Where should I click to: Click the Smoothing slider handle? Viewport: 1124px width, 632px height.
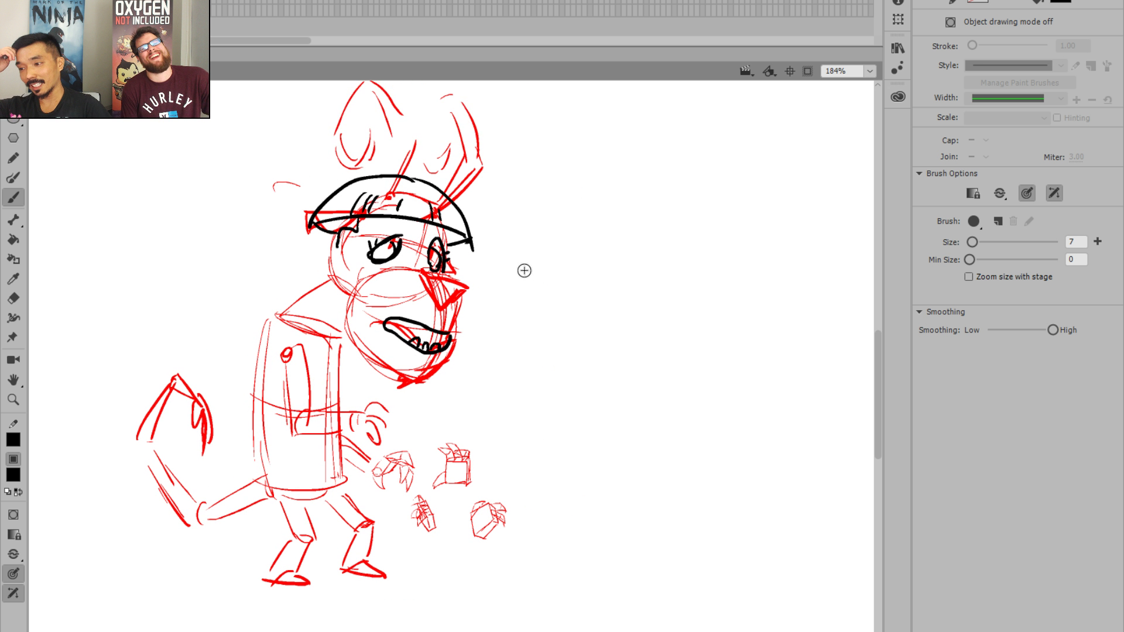[1053, 330]
